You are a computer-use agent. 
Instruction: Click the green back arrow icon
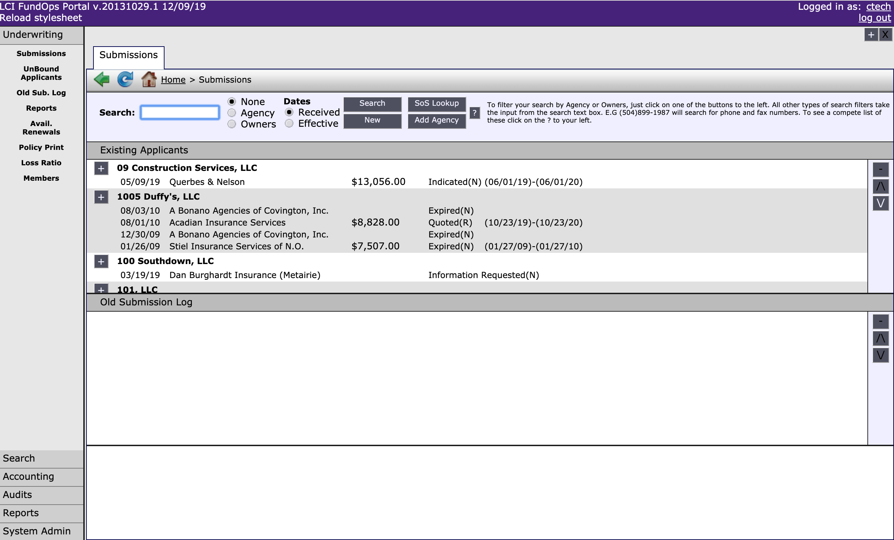(102, 79)
